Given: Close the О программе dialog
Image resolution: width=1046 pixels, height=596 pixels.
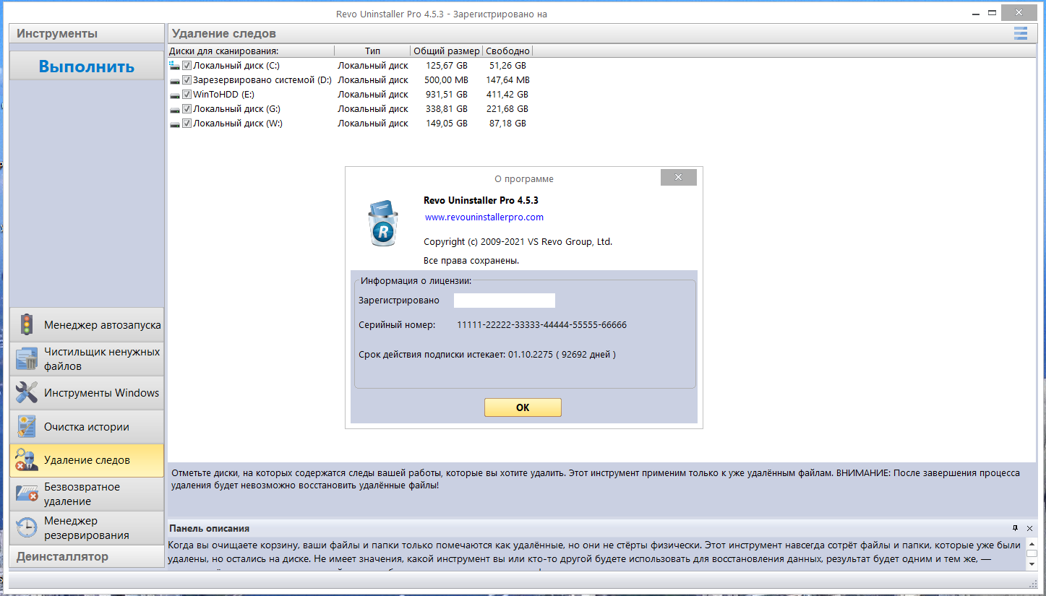Looking at the screenshot, I should click(678, 177).
